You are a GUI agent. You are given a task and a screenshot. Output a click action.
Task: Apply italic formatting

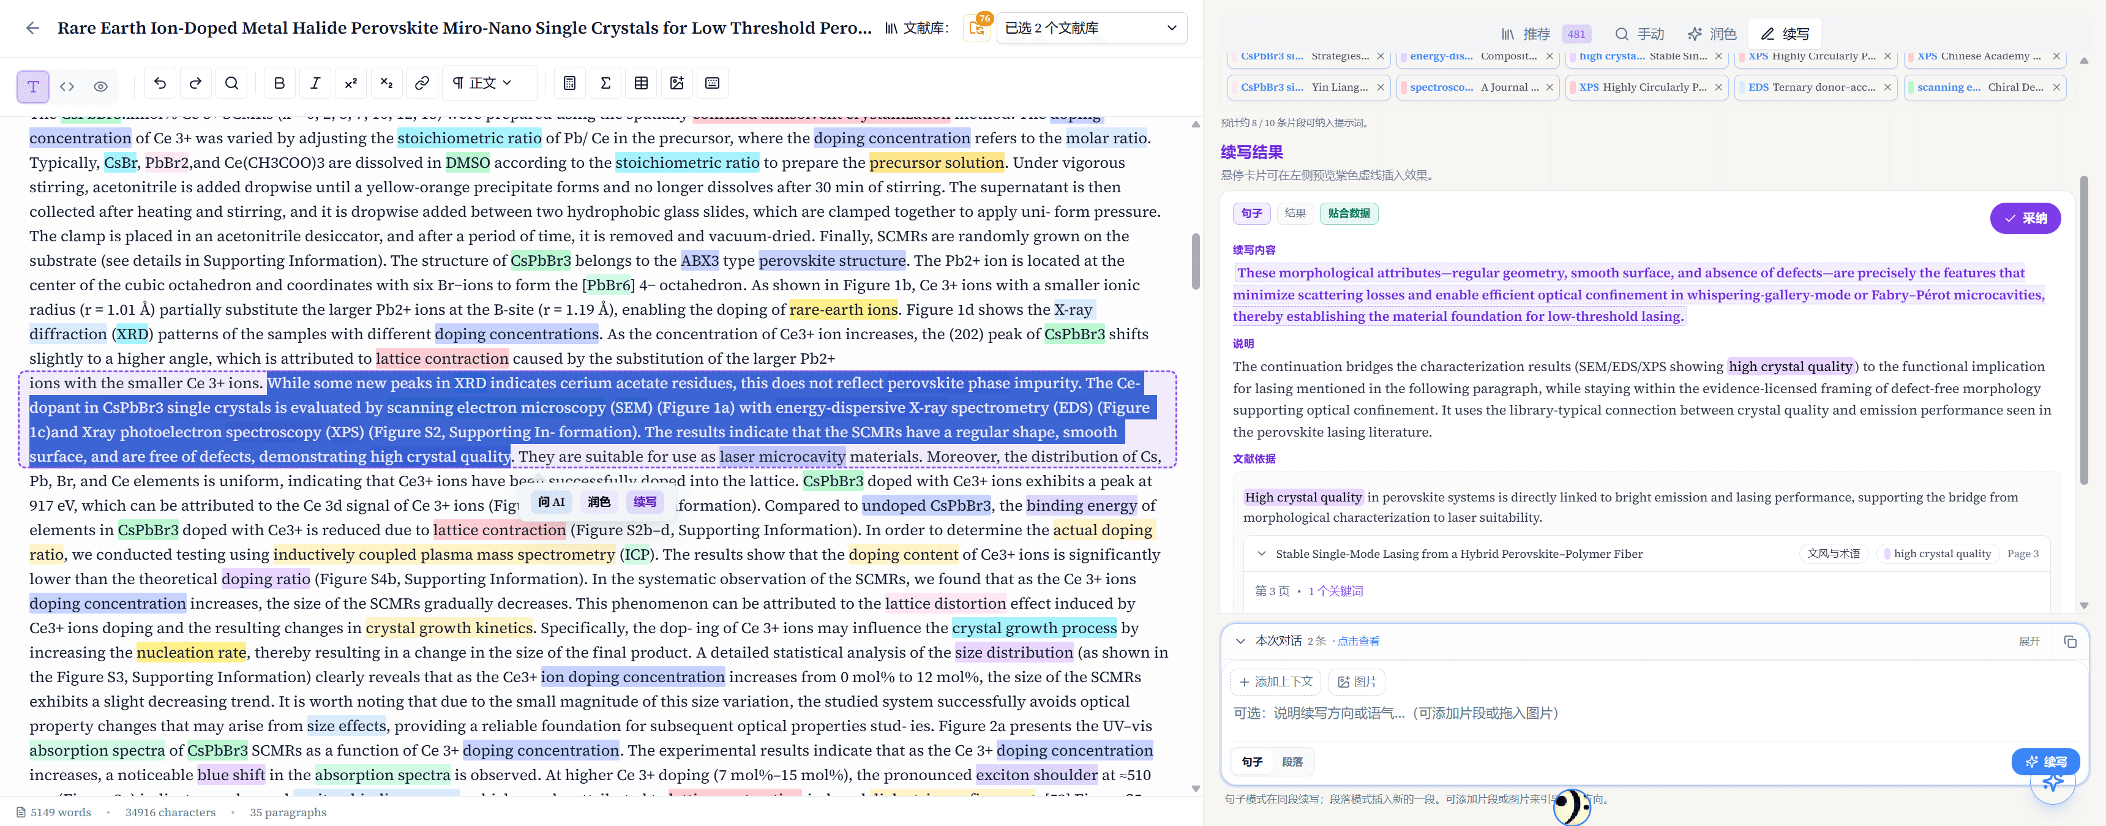click(x=315, y=83)
